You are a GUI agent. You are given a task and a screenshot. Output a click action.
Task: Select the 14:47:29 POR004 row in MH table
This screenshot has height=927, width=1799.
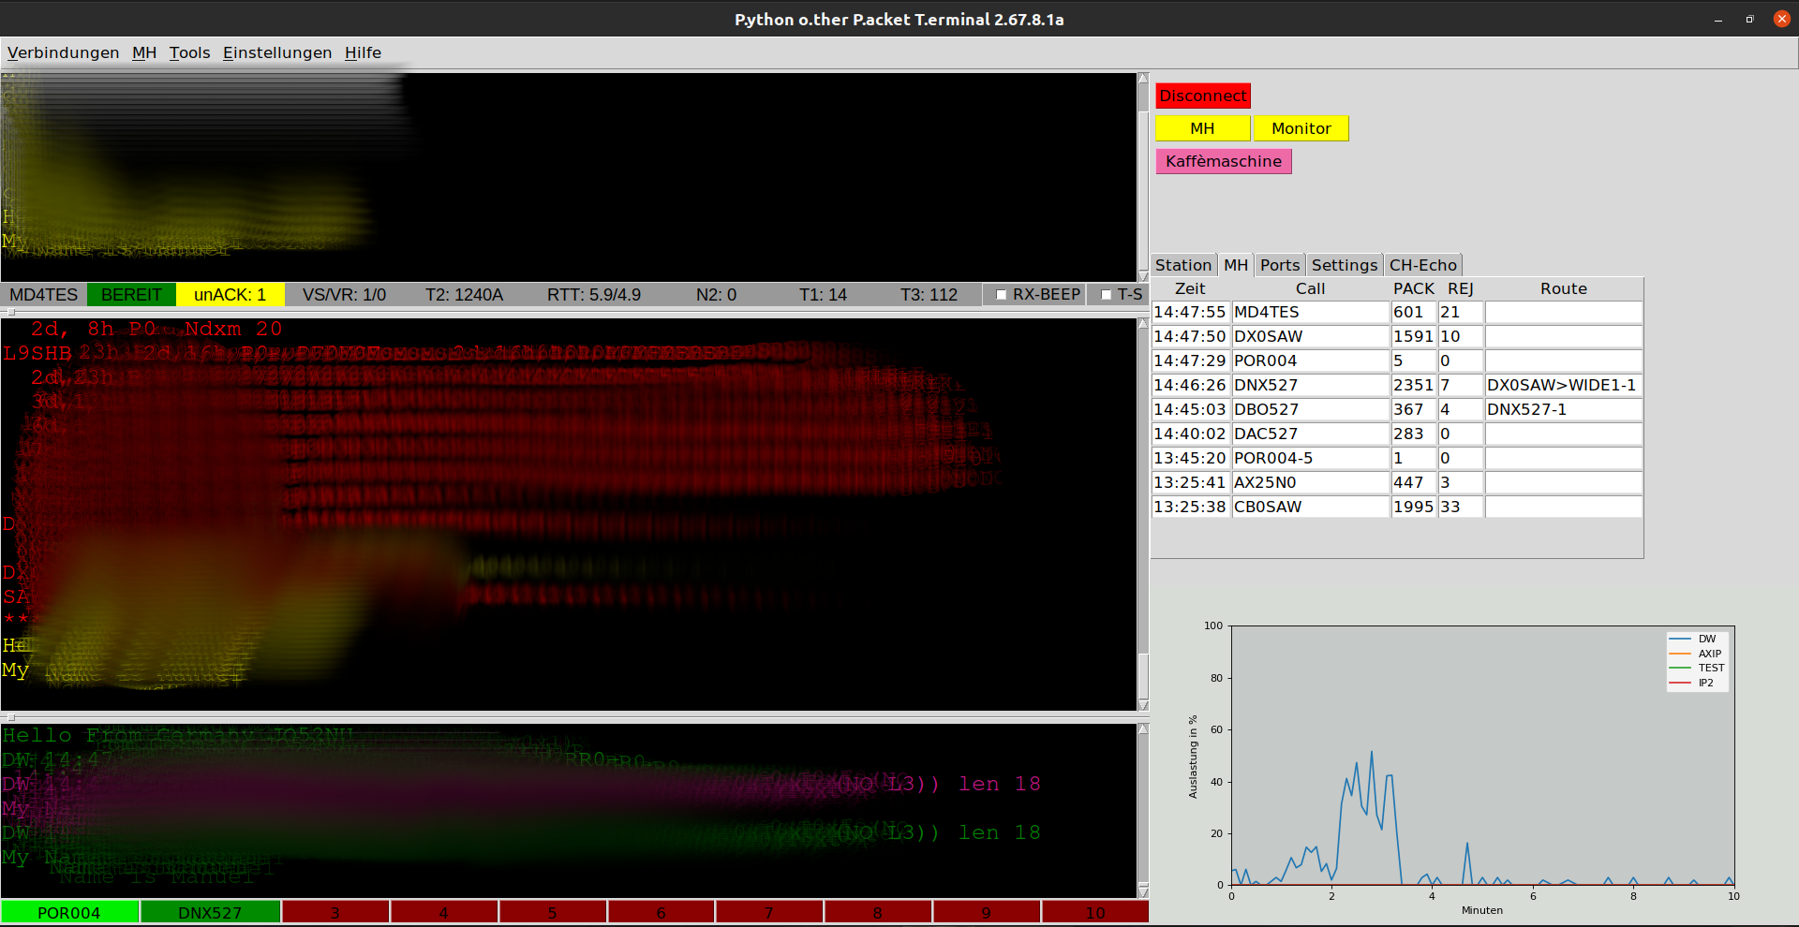pos(1396,360)
